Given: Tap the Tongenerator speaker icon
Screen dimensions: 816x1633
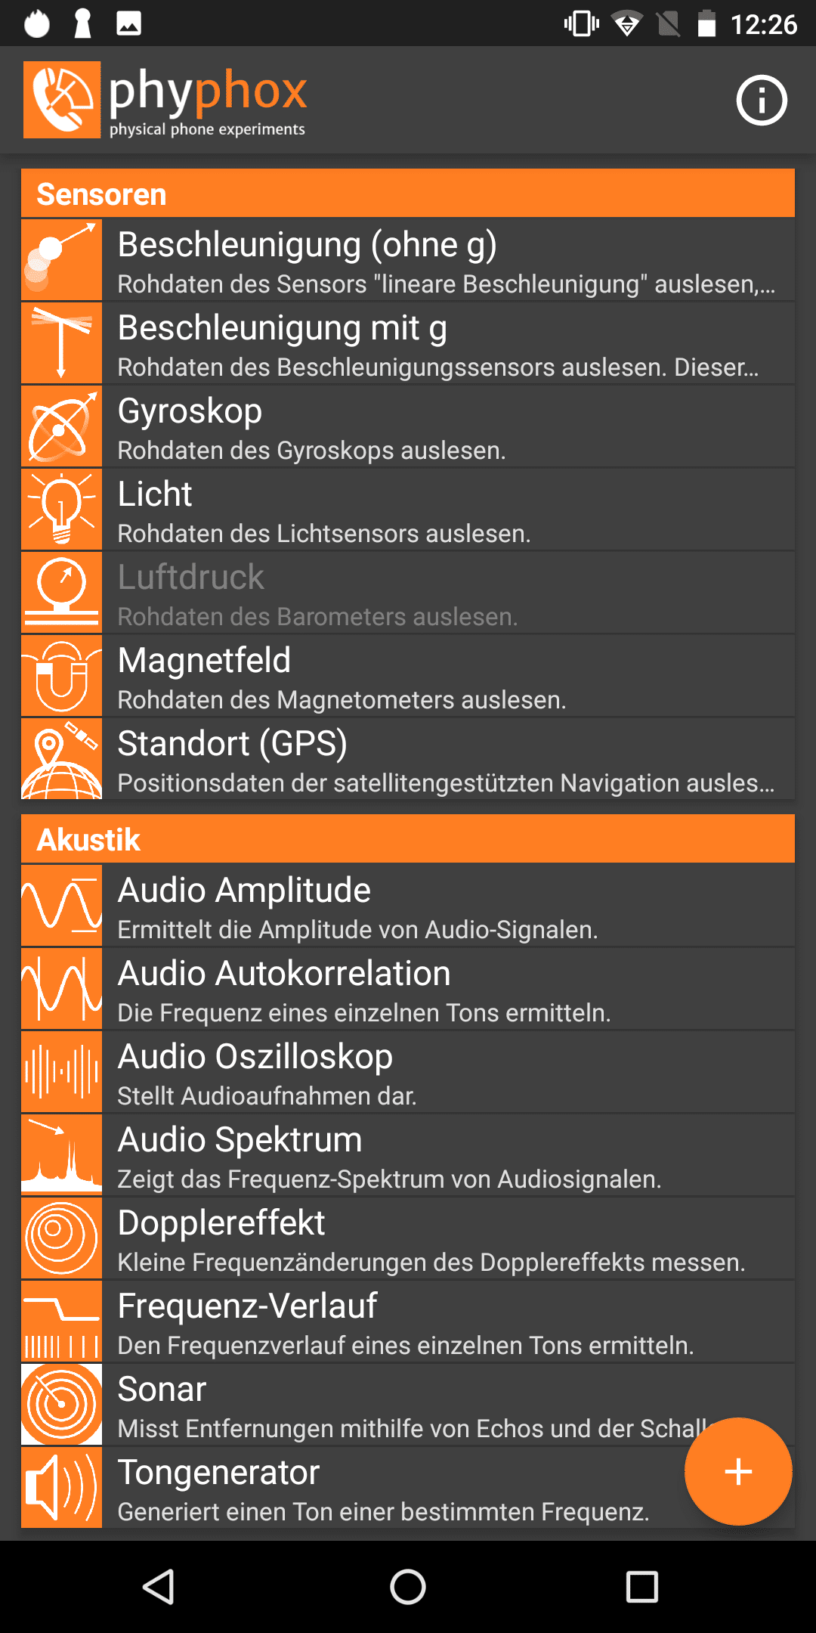Looking at the screenshot, I should [62, 1488].
